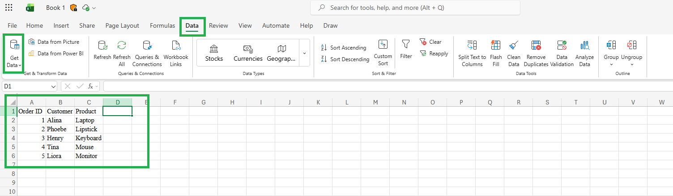Open the cloud save status dropdown

89,8
